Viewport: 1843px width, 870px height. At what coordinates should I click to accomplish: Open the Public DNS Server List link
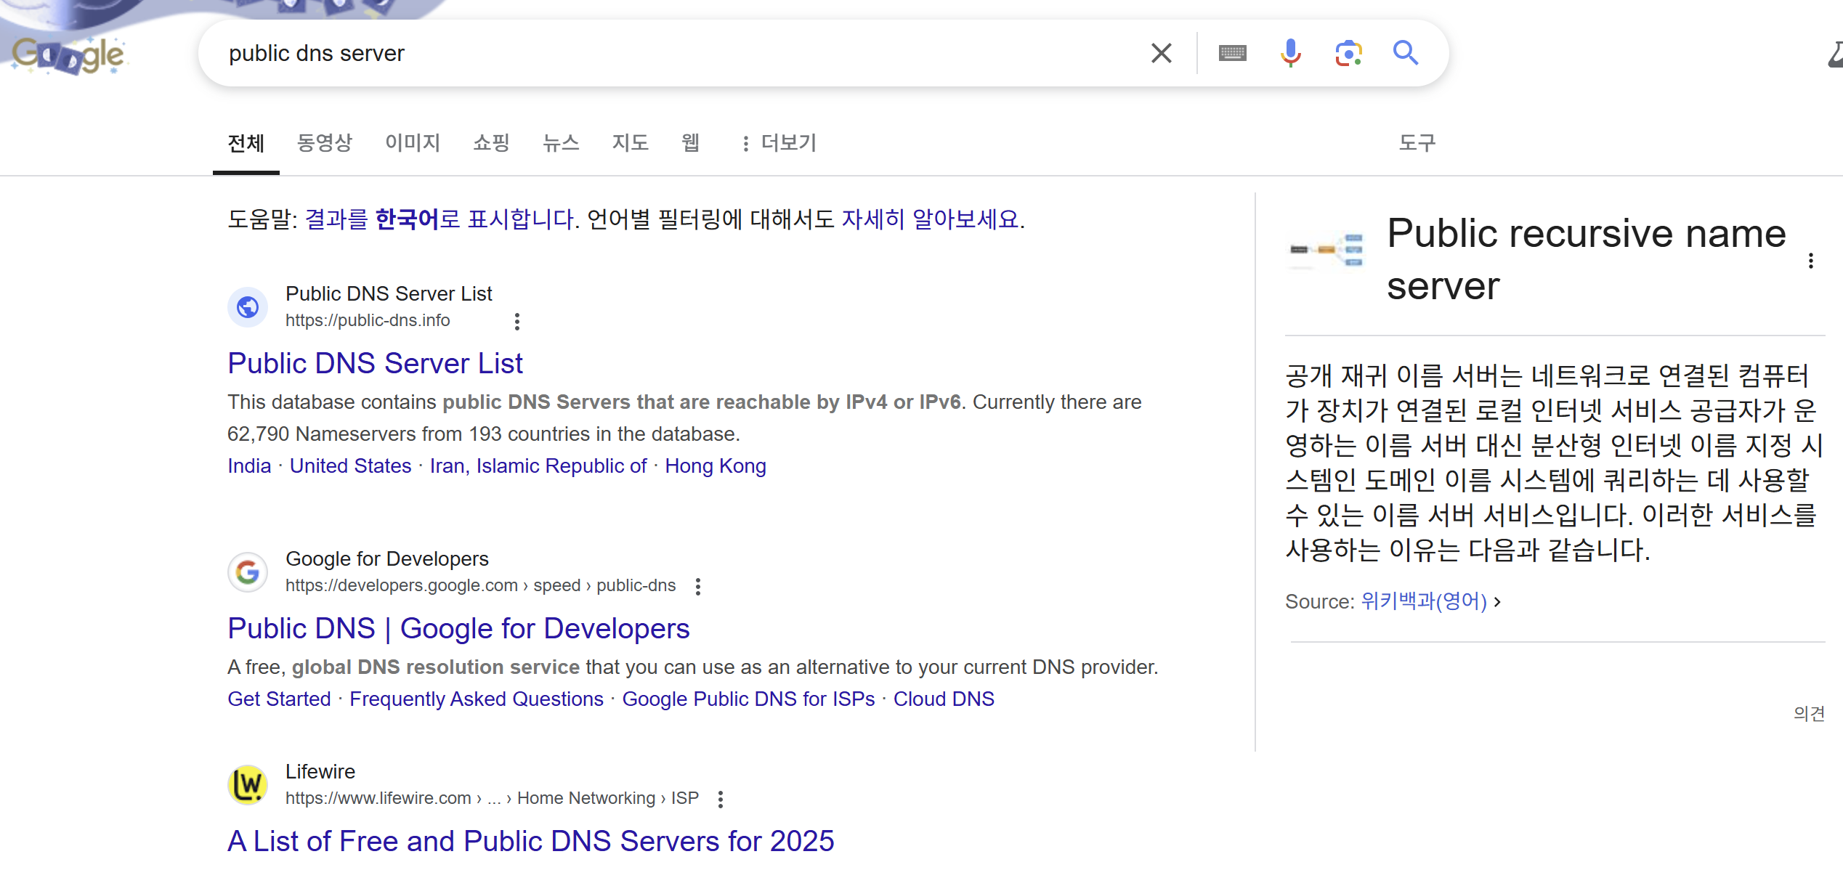pyautogui.click(x=375, y=363)
